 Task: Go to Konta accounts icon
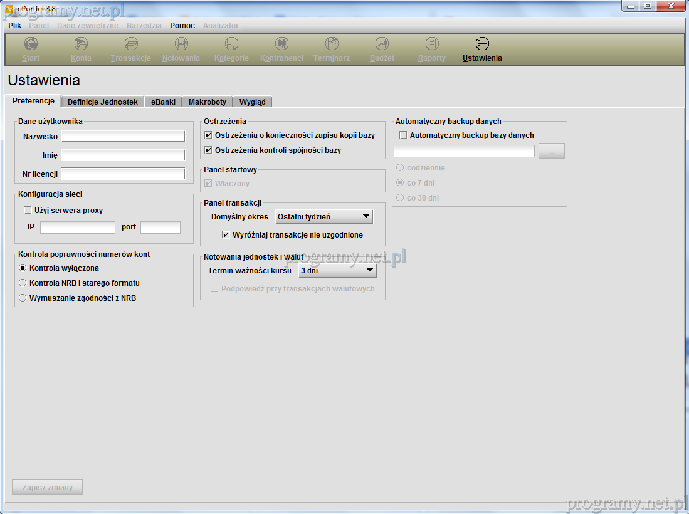pos(81,44)
